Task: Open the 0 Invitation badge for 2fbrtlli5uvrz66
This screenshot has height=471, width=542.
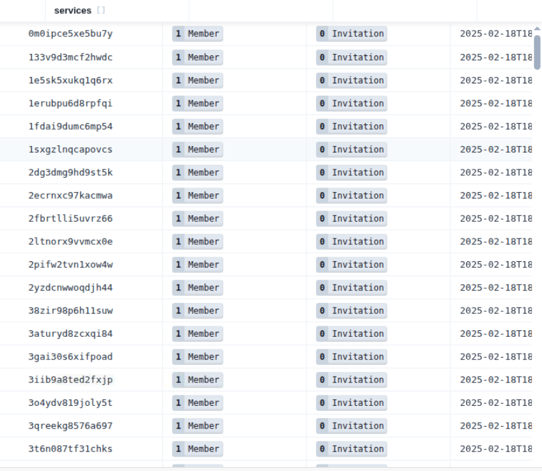Action: [x=351, y=218]
